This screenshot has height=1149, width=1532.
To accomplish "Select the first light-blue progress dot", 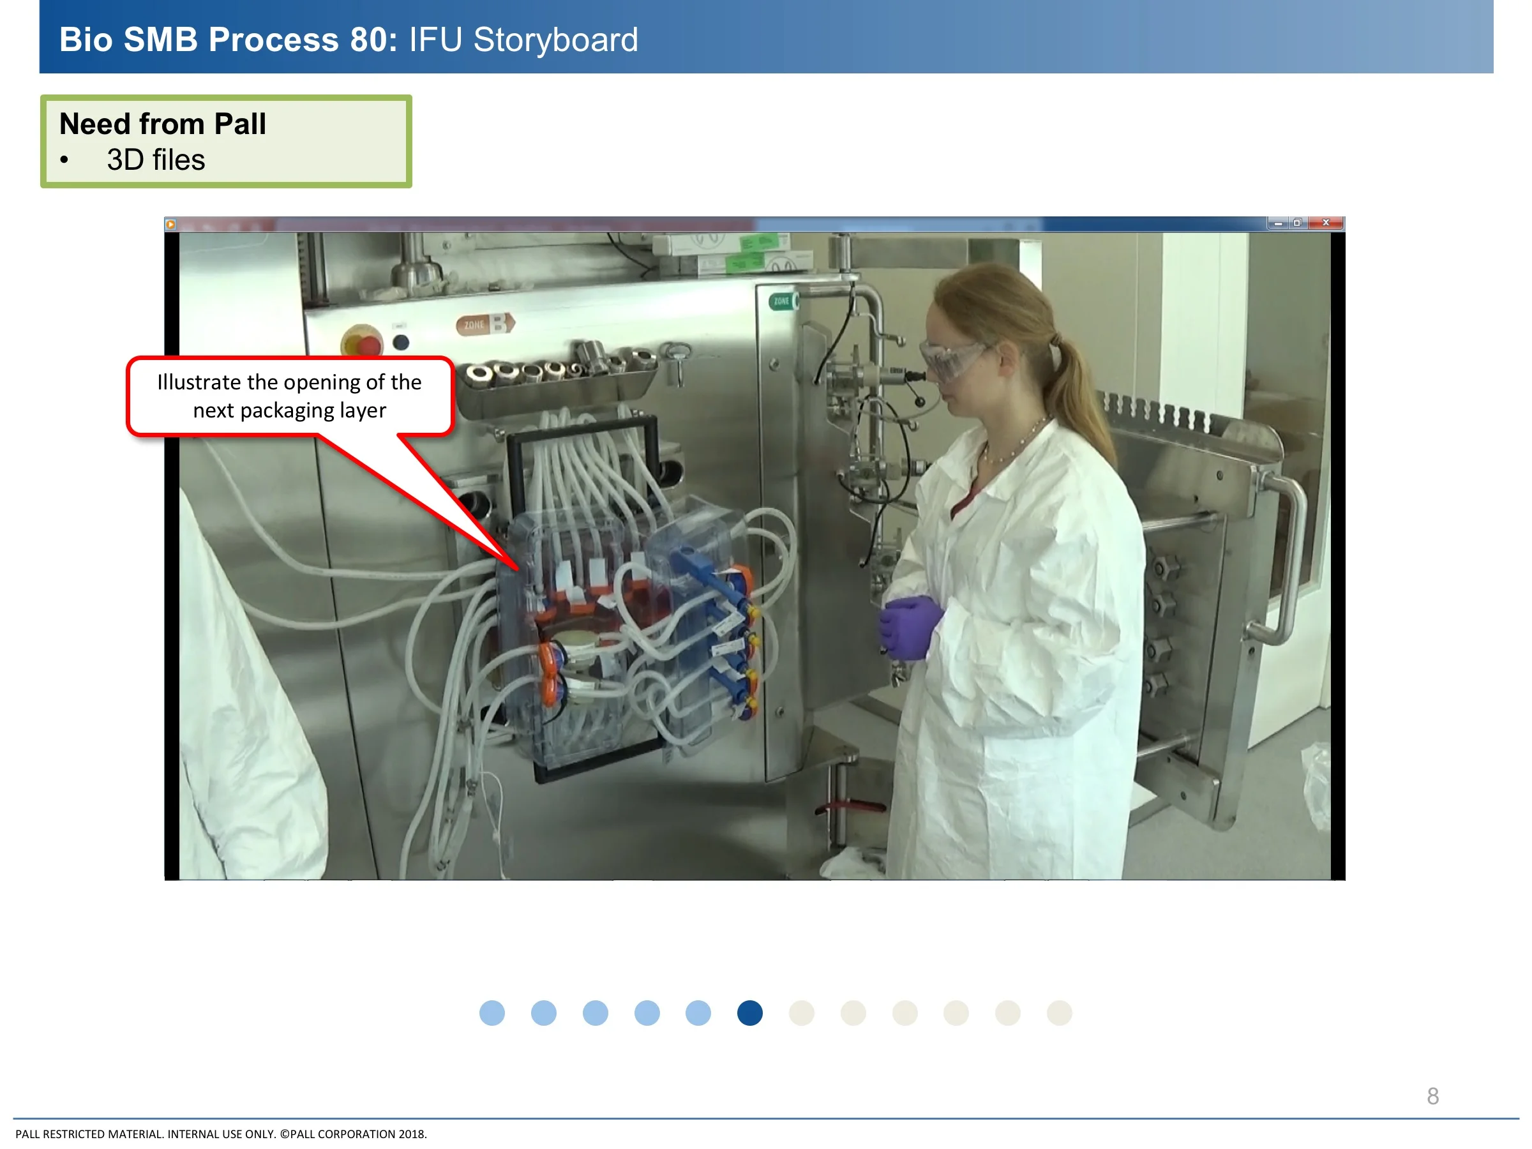I will tap(492, 1013).
